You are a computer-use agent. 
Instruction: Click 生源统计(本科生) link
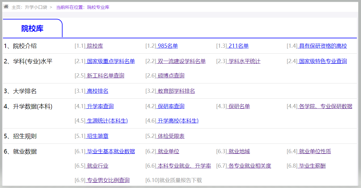pos(107,121)
